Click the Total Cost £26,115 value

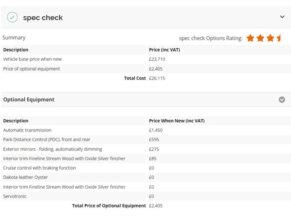(x=157, y=78)
